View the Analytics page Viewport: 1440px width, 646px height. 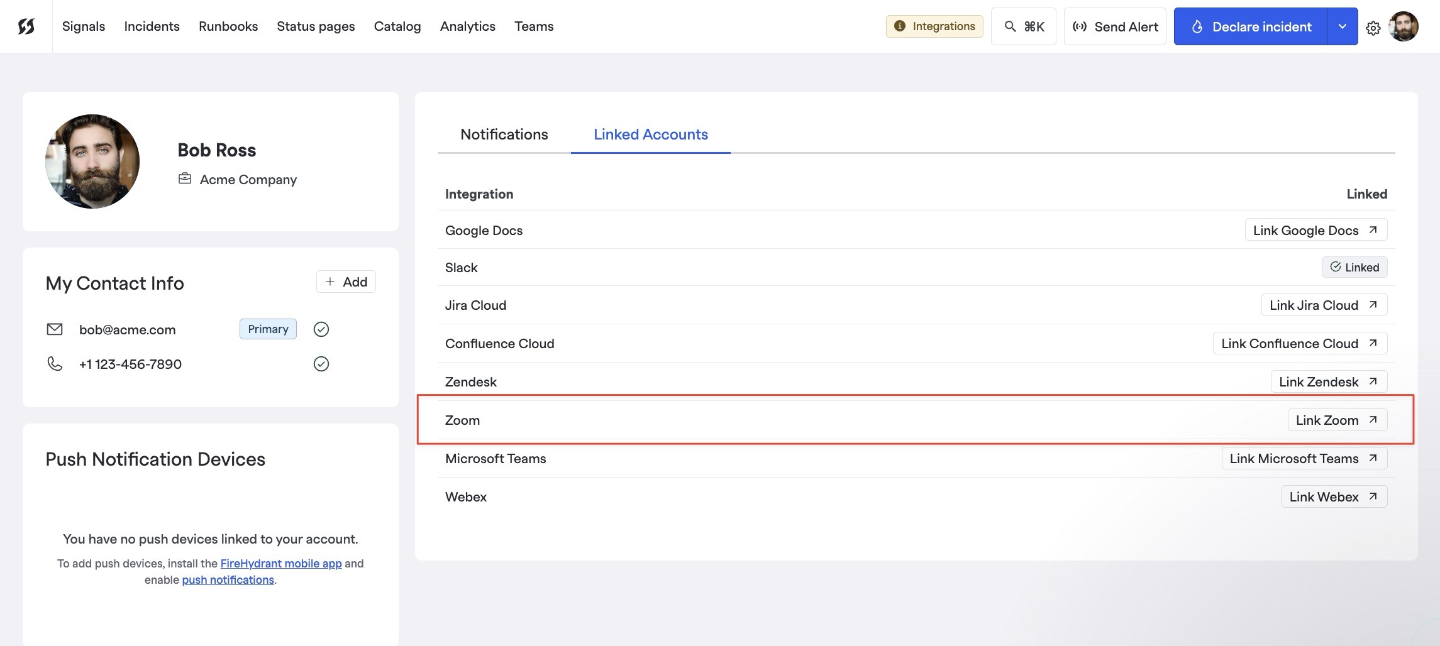(x=468, y=26)
